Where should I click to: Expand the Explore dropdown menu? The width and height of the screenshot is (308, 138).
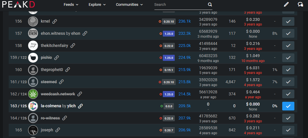point(97,5)
